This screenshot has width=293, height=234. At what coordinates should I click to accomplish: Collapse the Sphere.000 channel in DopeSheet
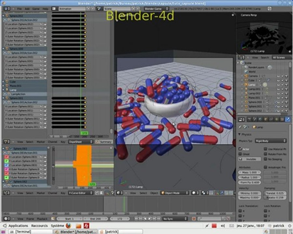point(3,49)
